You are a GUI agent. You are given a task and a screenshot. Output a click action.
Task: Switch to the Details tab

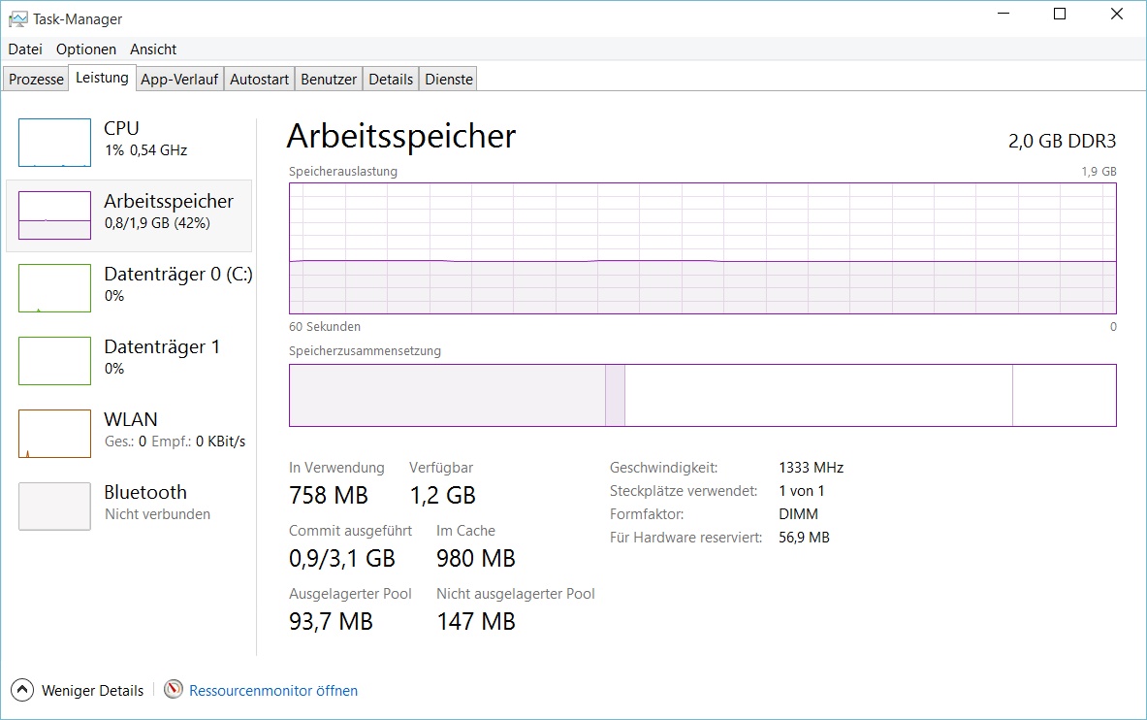point(391,80)
